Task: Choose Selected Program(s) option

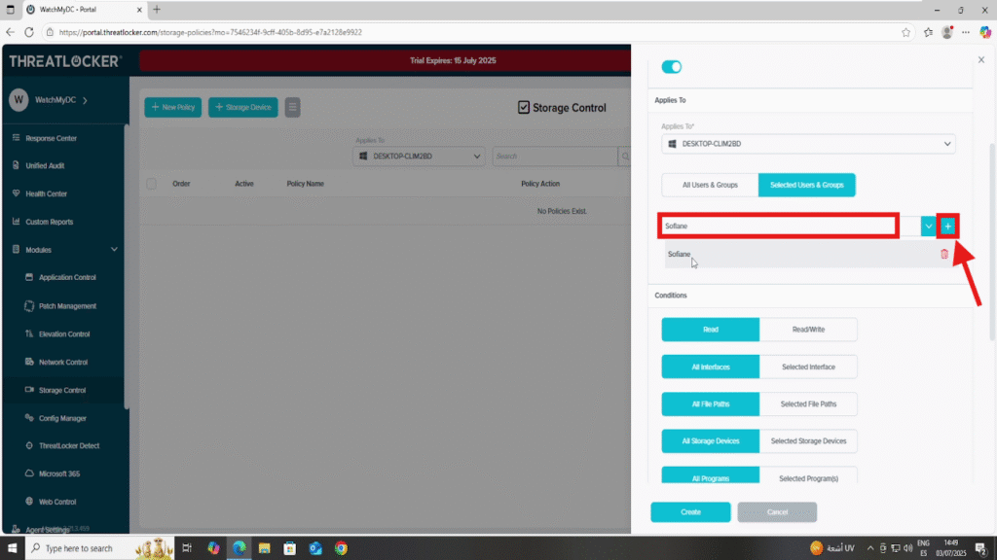Action: (x=808, y=475)
